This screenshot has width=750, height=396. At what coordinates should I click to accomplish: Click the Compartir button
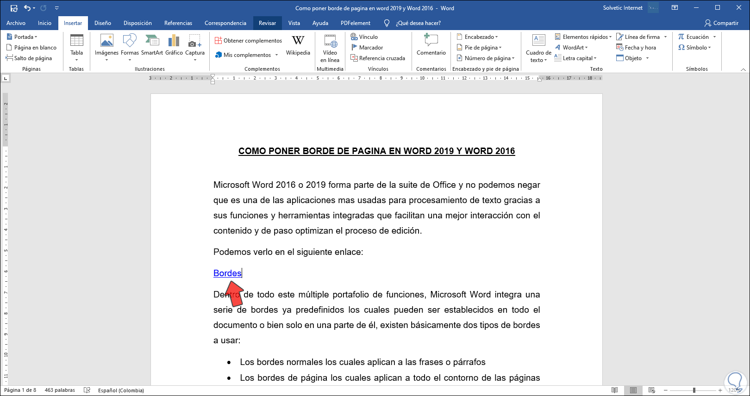721,23
